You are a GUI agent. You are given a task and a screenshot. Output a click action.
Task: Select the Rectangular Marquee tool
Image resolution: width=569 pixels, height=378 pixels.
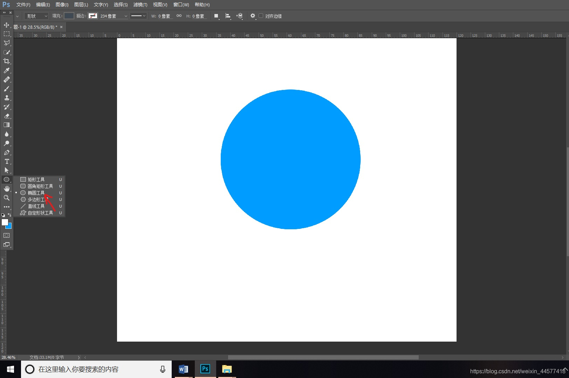[x=7, y=34]
